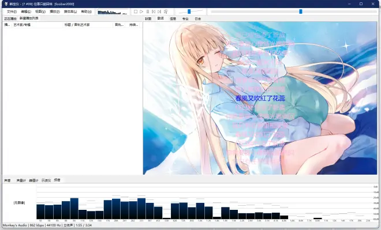The width and height of the screenshot is (381, 230).
Task: Click the spectrum bars display
Action: (x=204, y=202)
